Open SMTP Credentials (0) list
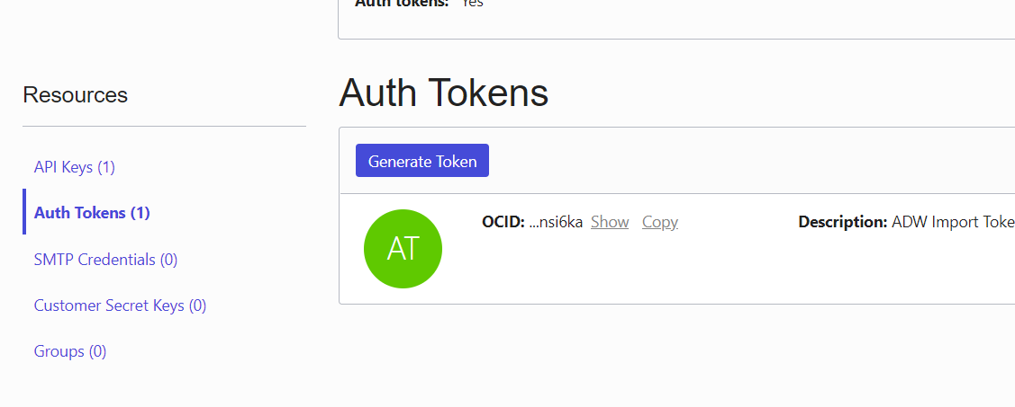 105,260
